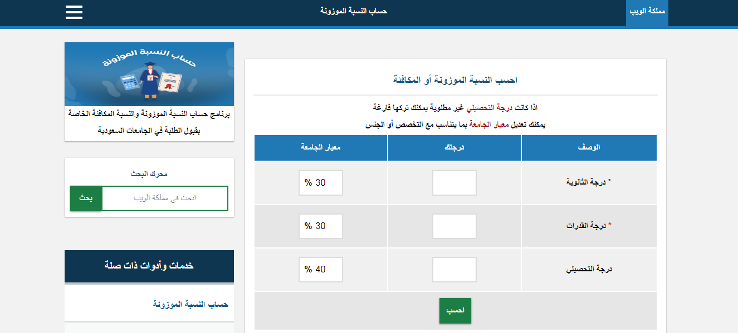
Task: Open the weighted percentage banner image
Action: click(149, 74)
